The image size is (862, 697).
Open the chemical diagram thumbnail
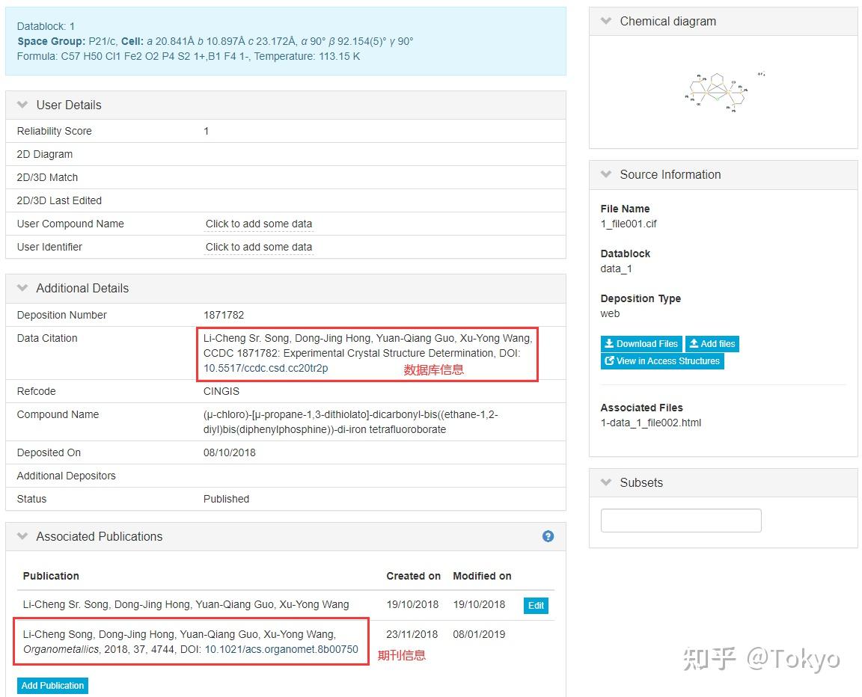tap(724, 92)
